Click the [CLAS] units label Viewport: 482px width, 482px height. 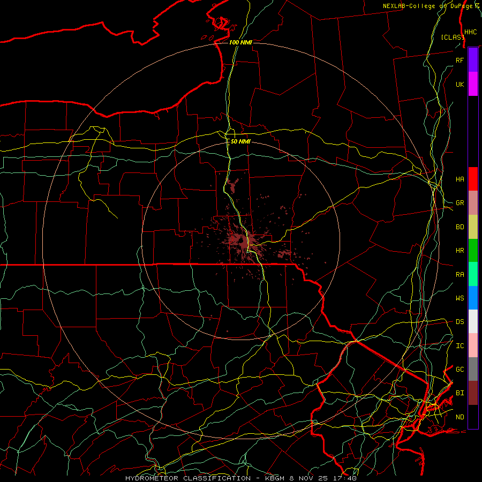coord(453,37)
